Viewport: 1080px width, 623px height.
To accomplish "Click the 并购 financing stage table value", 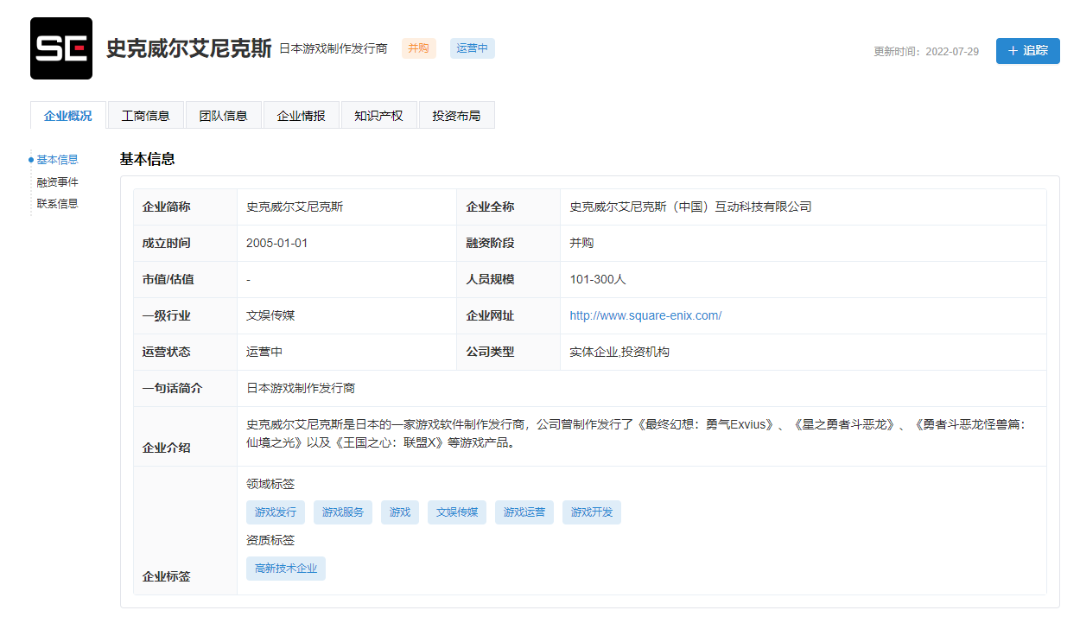I will [x=581, y=243].
